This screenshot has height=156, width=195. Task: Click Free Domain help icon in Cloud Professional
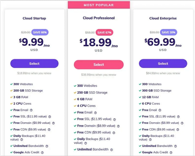pyautogui.click(x=118, y=126)
